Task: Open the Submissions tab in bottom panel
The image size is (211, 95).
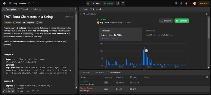Action: [114, 72]
